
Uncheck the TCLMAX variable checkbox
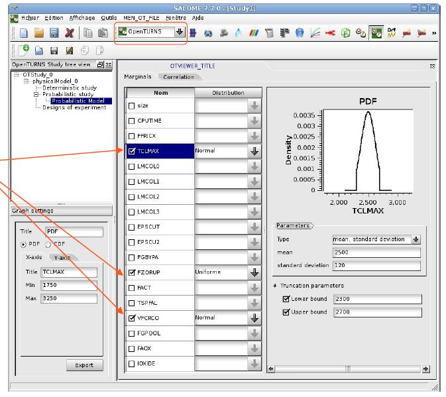click(132, 151)
